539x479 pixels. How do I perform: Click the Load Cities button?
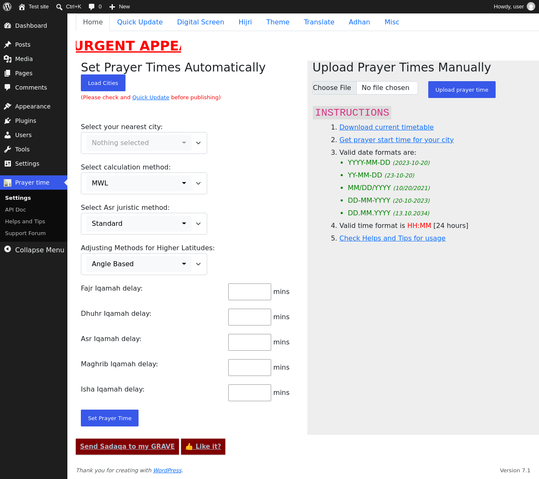click(x=103, y=83)
